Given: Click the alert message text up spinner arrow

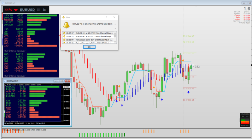Looking at the screenshot, I should coord(115,24).
